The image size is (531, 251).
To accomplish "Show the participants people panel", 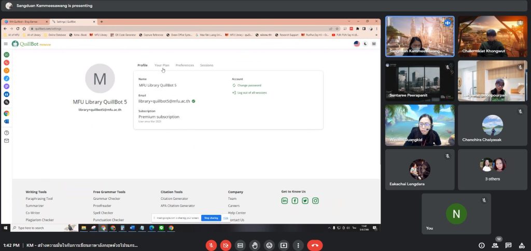I will (x=495, y=245).
